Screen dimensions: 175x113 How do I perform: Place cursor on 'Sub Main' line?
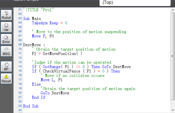[32, 19]
